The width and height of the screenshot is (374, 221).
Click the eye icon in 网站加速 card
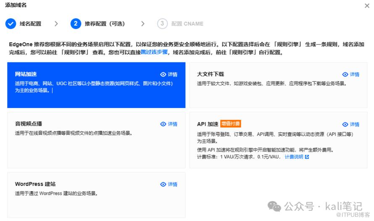point(163,75)
